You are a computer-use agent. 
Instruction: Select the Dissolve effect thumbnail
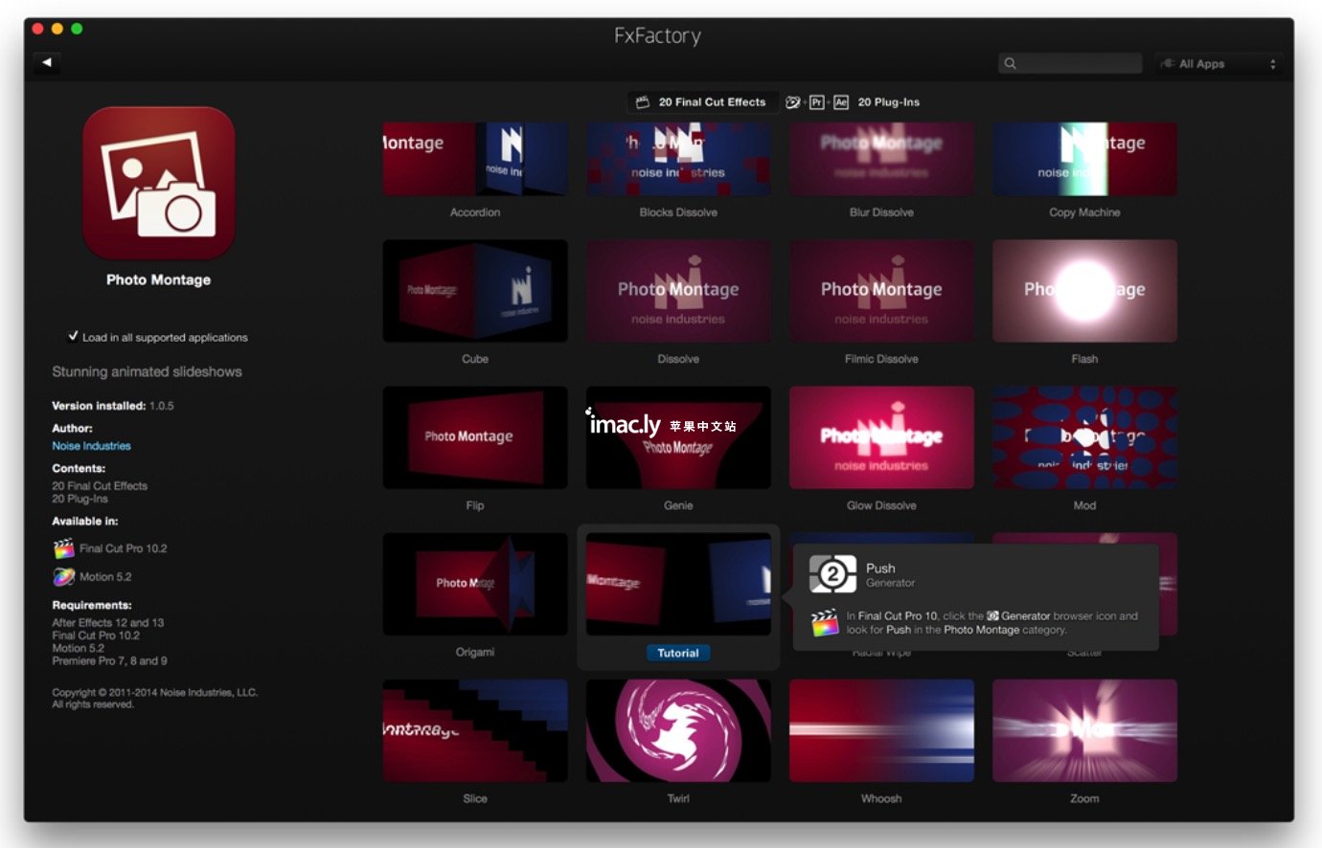click(x=678, y=291)
